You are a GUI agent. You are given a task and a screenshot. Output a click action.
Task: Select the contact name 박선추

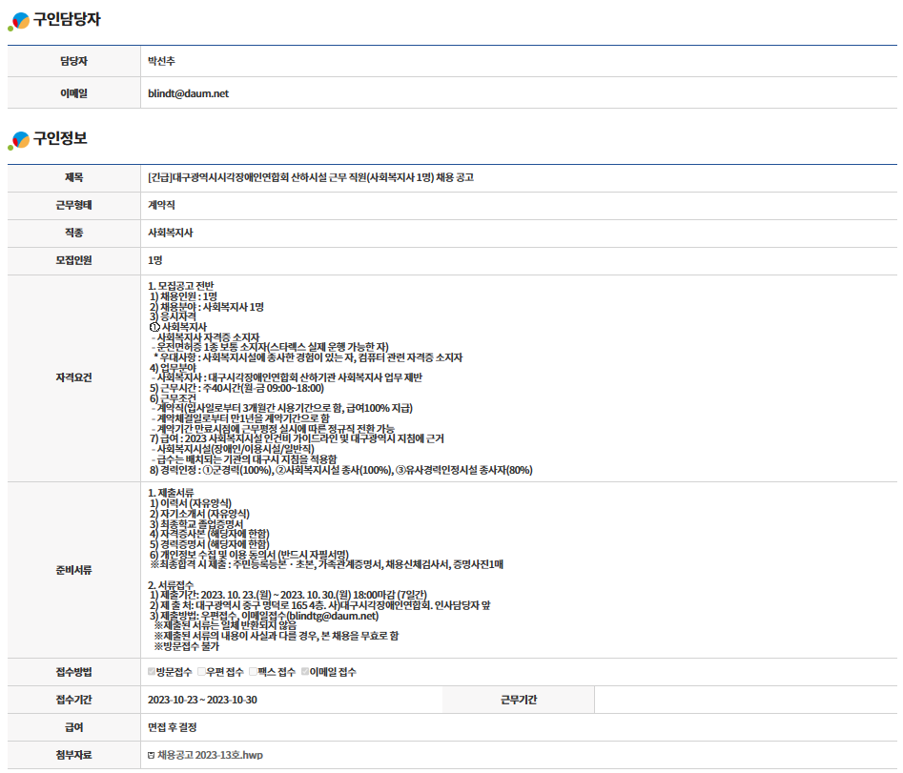point(161,61)
